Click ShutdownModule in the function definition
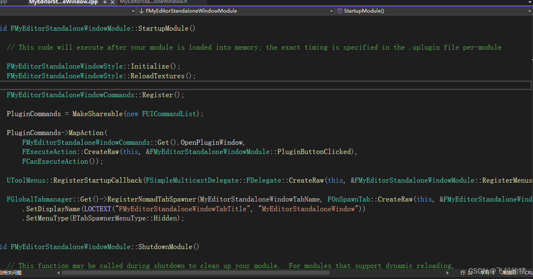 (165, 247)
